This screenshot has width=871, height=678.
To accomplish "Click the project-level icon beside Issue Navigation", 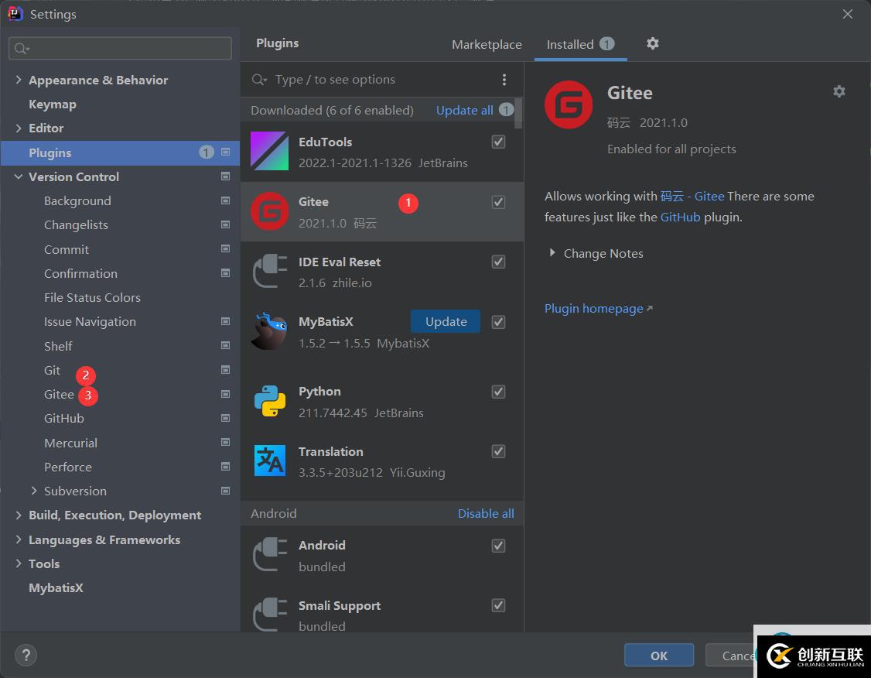I will [226, 321].
